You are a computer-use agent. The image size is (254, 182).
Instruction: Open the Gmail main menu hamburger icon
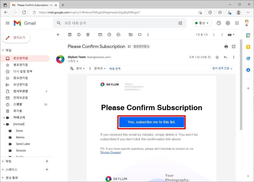(8, 23)
